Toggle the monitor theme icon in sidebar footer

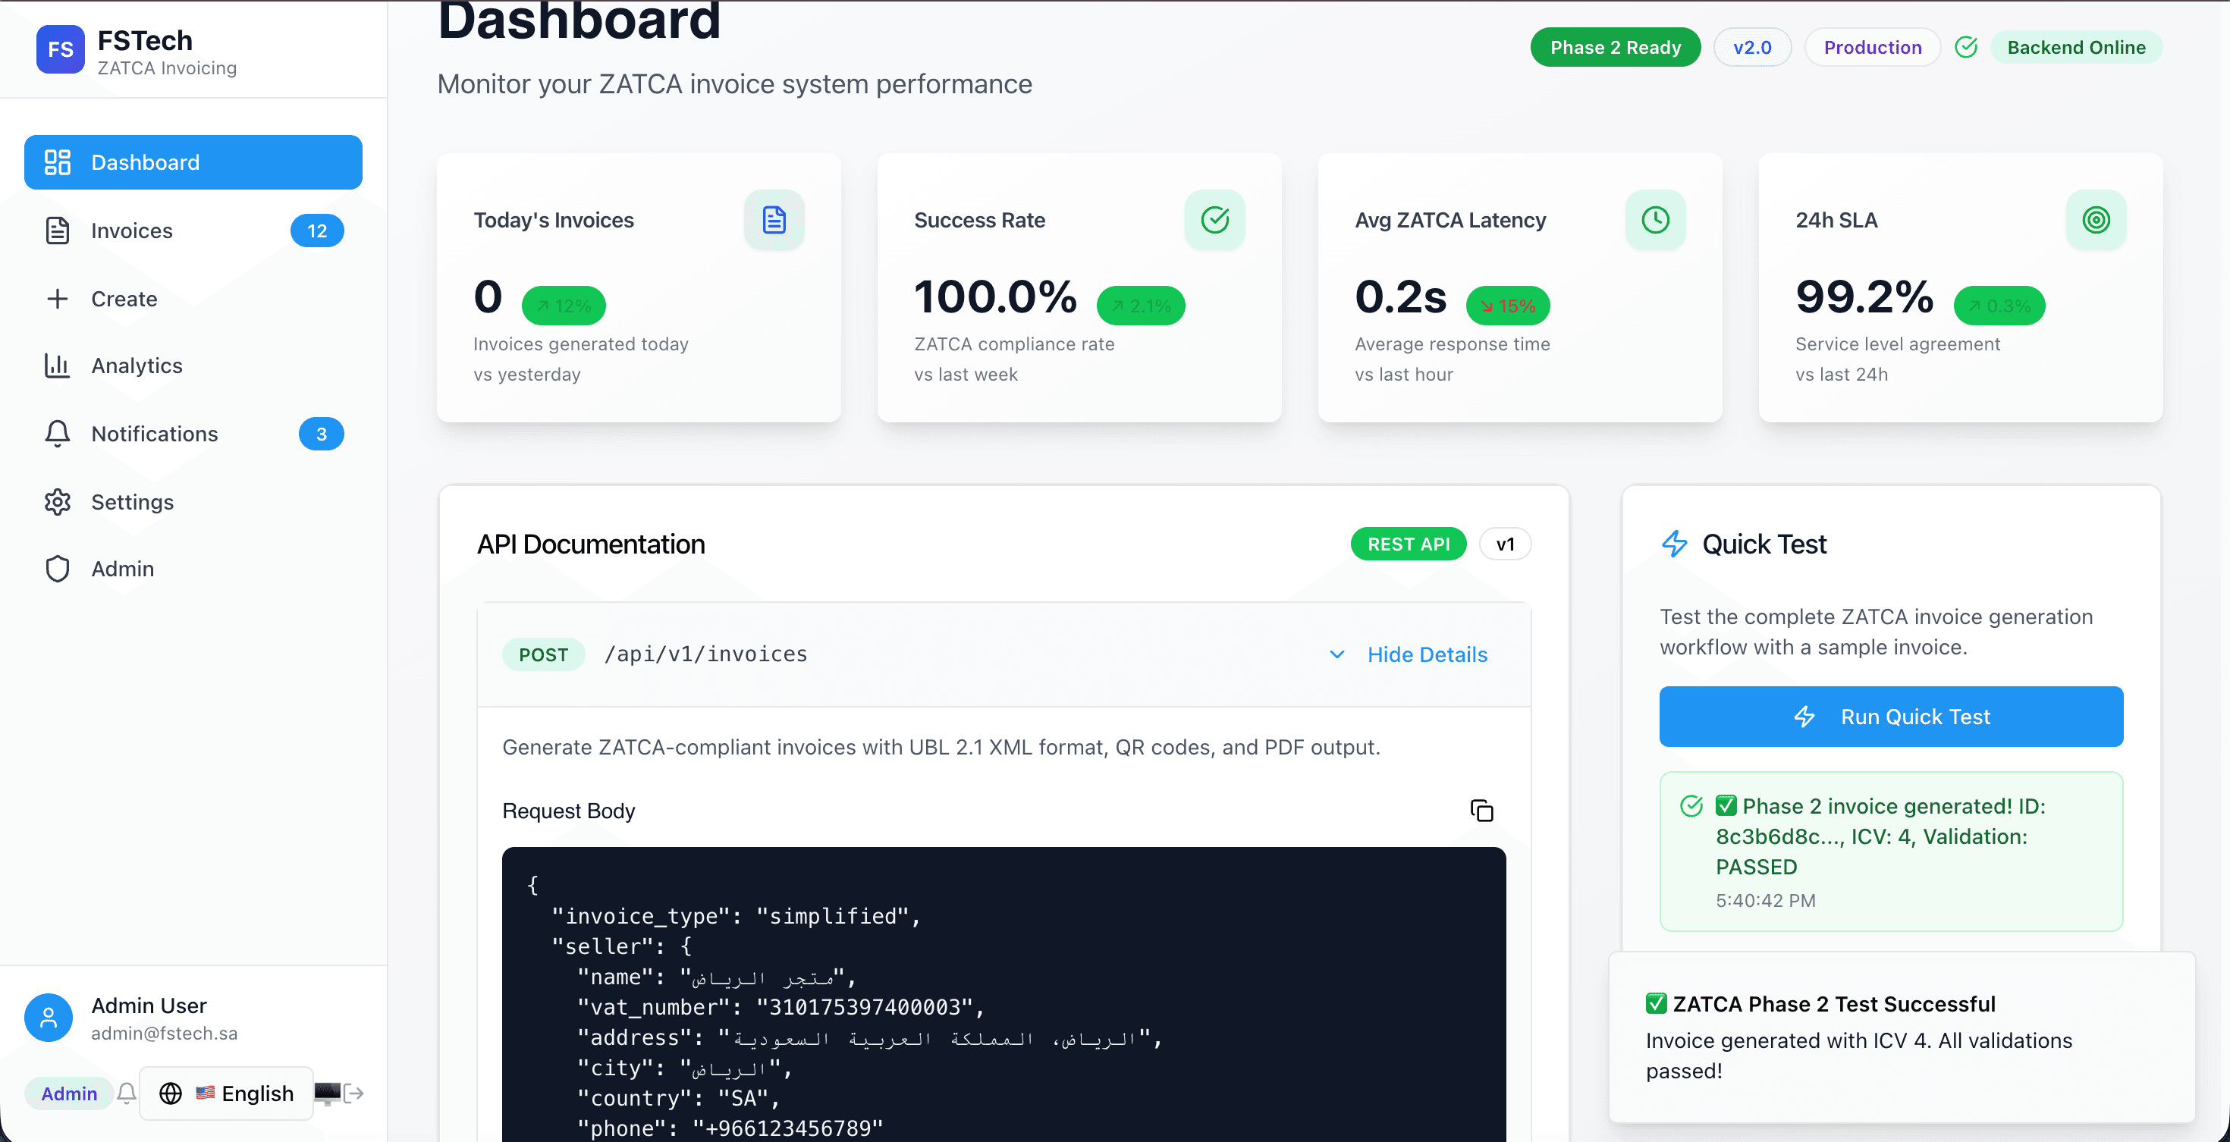click(x=326, y=1093)
